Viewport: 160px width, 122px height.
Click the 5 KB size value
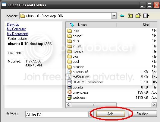point(144,77)
